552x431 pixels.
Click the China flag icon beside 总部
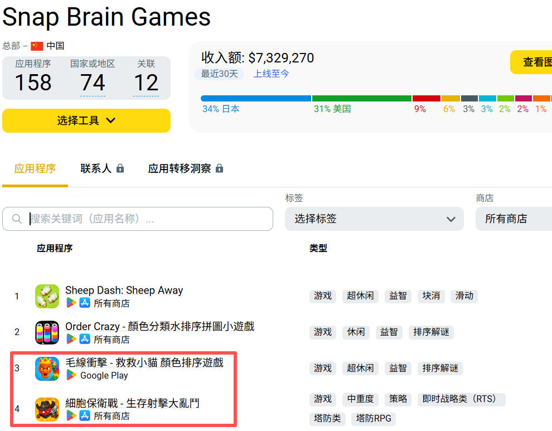pyautogui.click(x=37, y=46)
